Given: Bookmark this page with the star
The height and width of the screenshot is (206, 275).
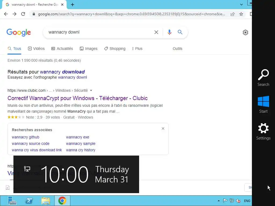Looking at the screenshot, I should pyautogui.click(x=241, y=14).
